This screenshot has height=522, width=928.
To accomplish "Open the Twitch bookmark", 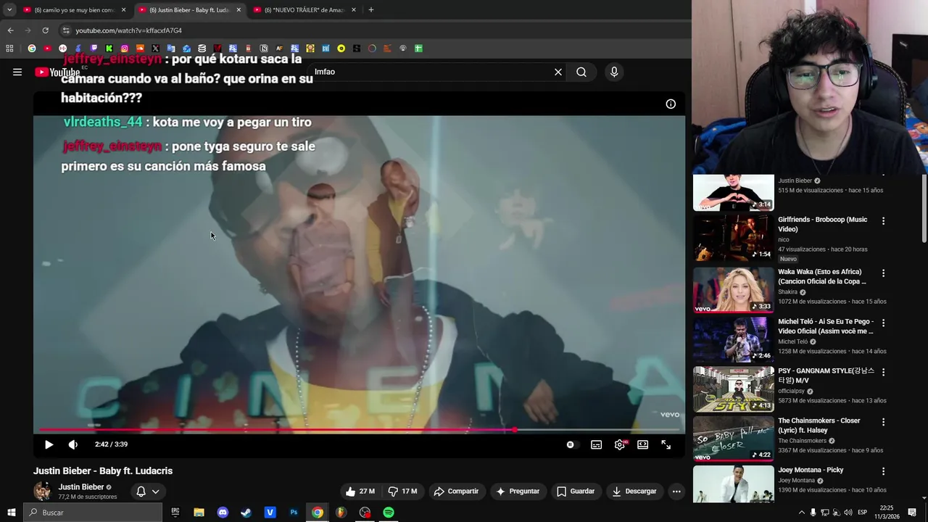I will [94, 49].
